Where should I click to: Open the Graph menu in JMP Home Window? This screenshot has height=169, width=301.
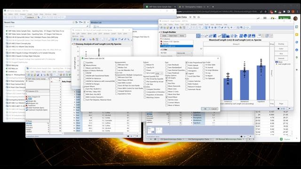pyautogui.click(x=30, y=14)
